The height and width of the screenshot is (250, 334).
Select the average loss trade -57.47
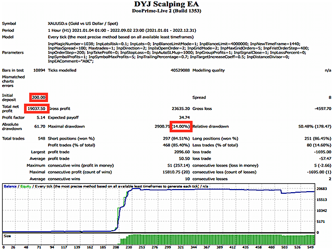[x=325, y=158]
